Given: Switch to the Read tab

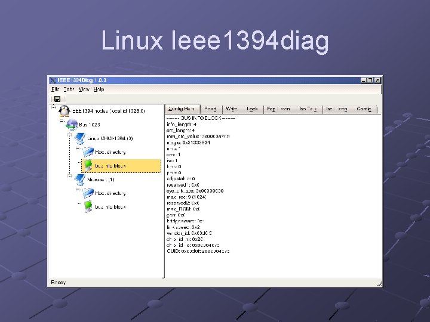Looking at the screenshot, I should 211,109.
